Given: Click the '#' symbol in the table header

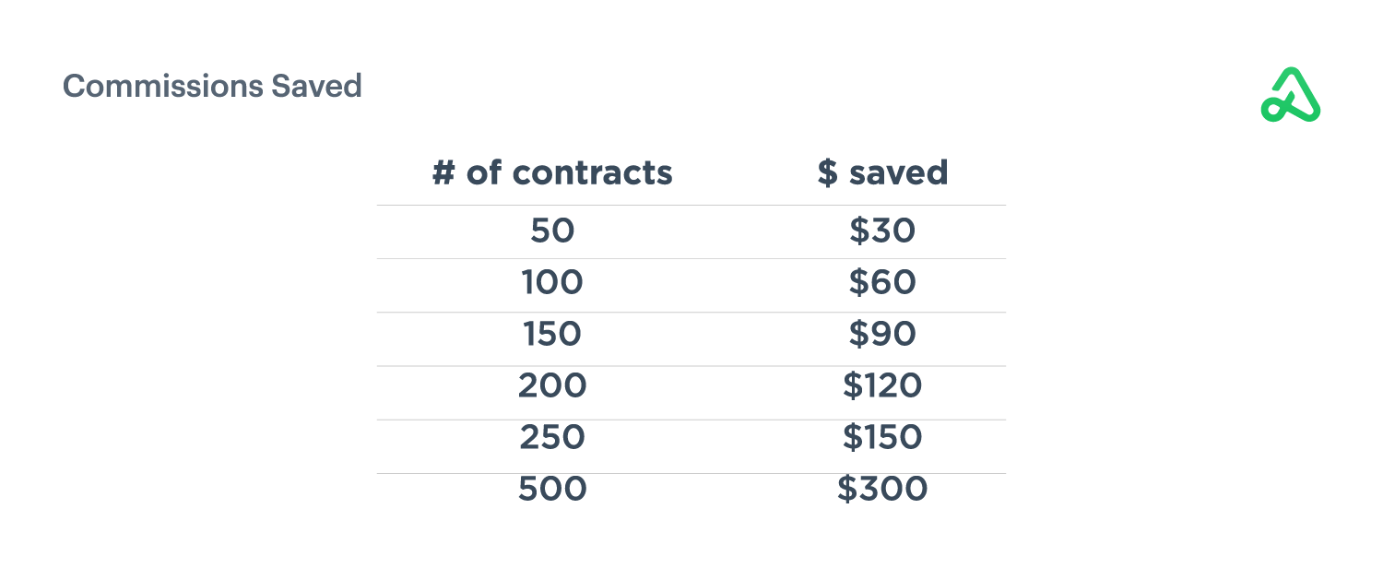Looking at the screenshot, I should click(x=444, y=172).
